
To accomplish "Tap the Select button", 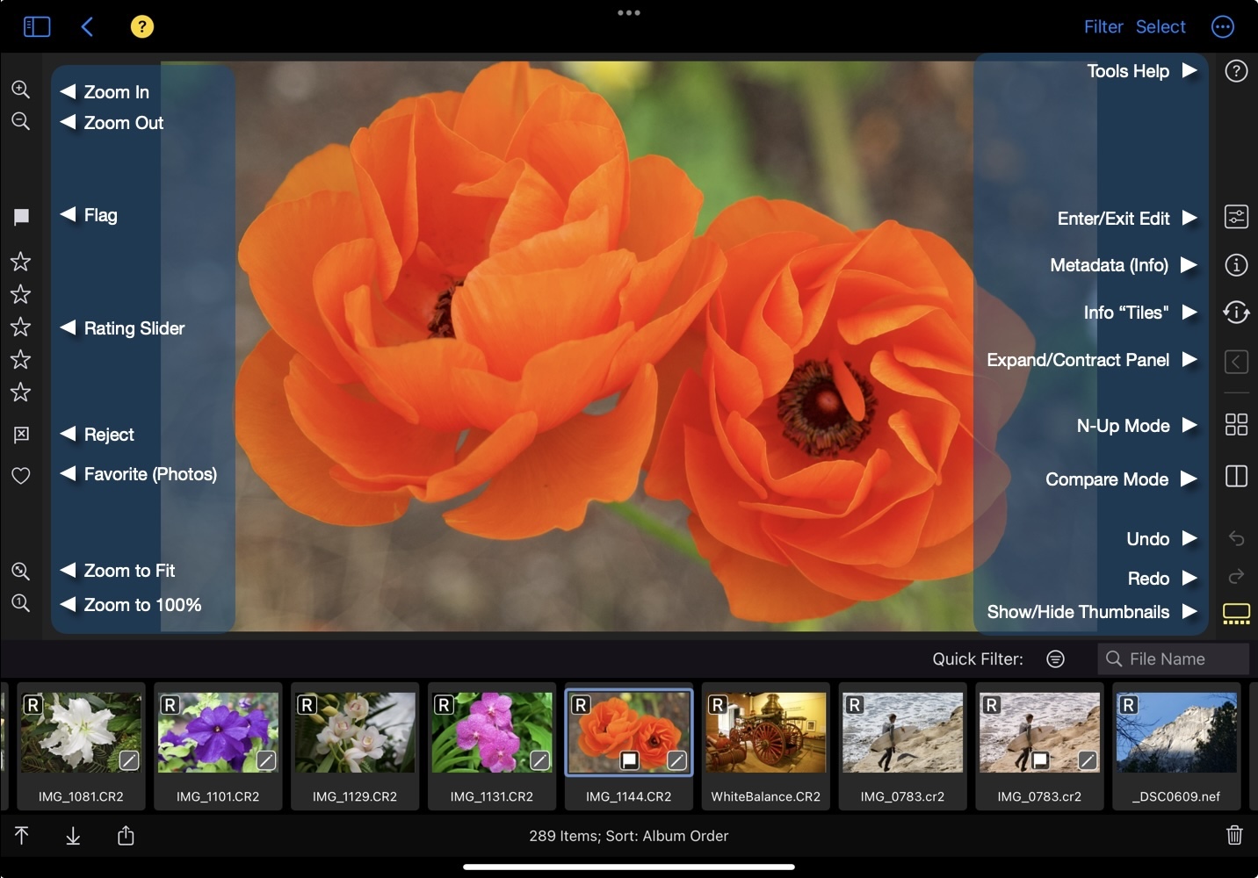I will [1160, 27].
